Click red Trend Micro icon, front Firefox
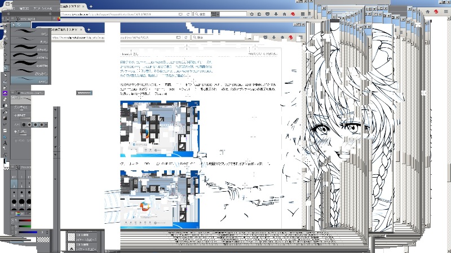The height and width of the screenshot is (253, 451). coord(291,37)
